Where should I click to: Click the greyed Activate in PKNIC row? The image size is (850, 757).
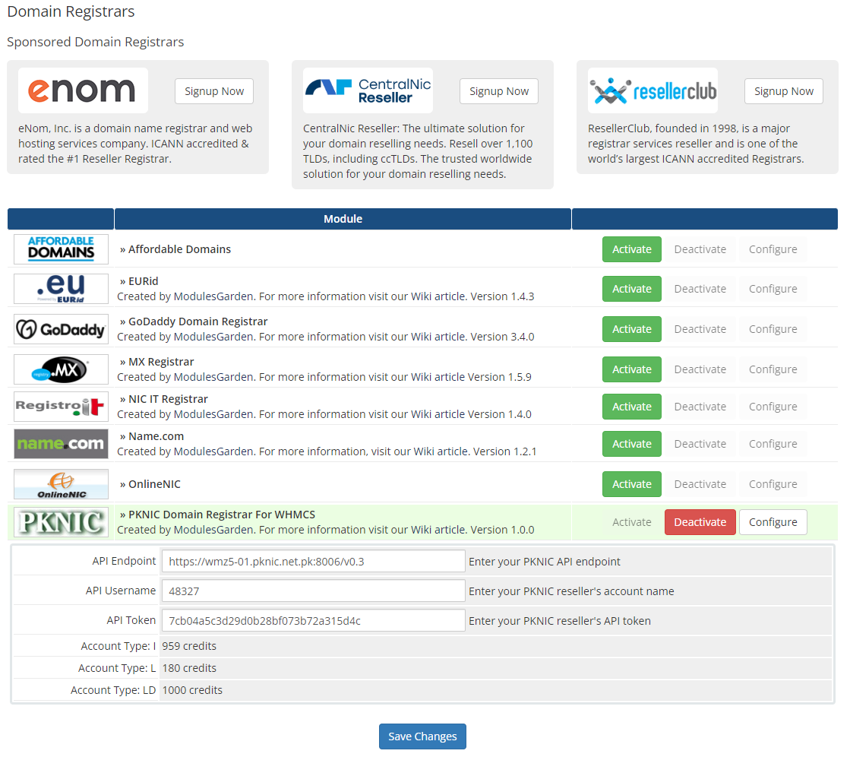(x=631, y=522)
